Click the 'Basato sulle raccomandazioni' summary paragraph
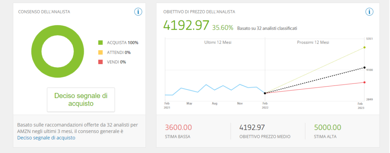The width and height of the screenshot is (390, 153). pyautogui.click(x=78, y=131)
